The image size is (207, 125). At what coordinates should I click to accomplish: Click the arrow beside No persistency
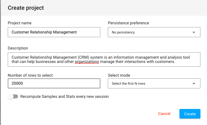194,32
